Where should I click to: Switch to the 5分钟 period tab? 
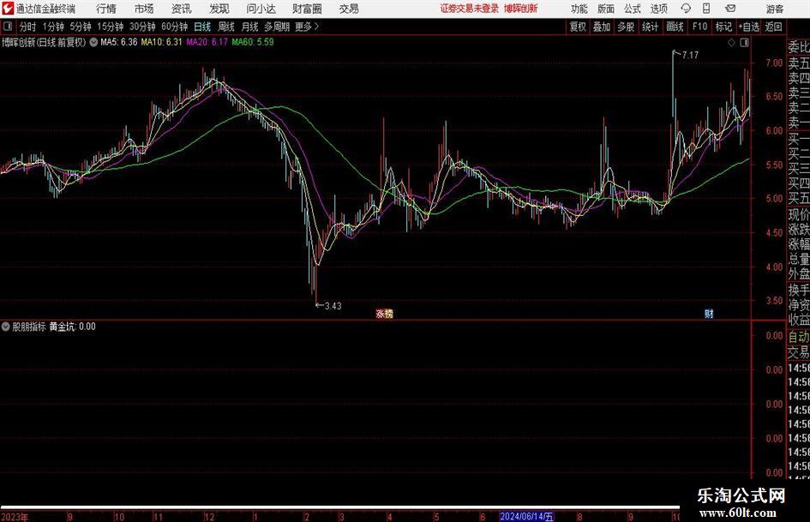[x=81, y=27]
